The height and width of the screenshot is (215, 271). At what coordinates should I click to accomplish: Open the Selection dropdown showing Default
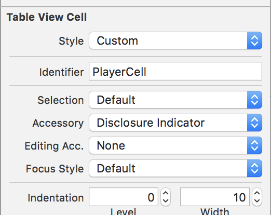[x=175, y=100]
